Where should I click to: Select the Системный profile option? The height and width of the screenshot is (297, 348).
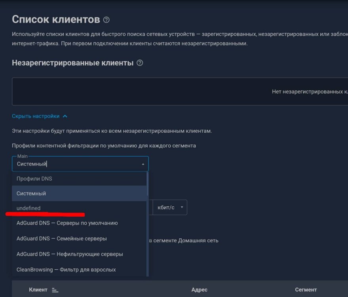pos(79,194)
